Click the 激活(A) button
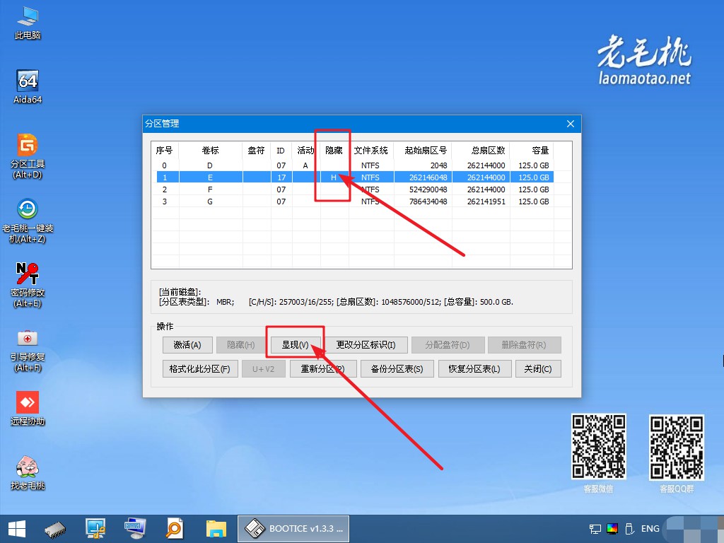 [x=187, y=345]
